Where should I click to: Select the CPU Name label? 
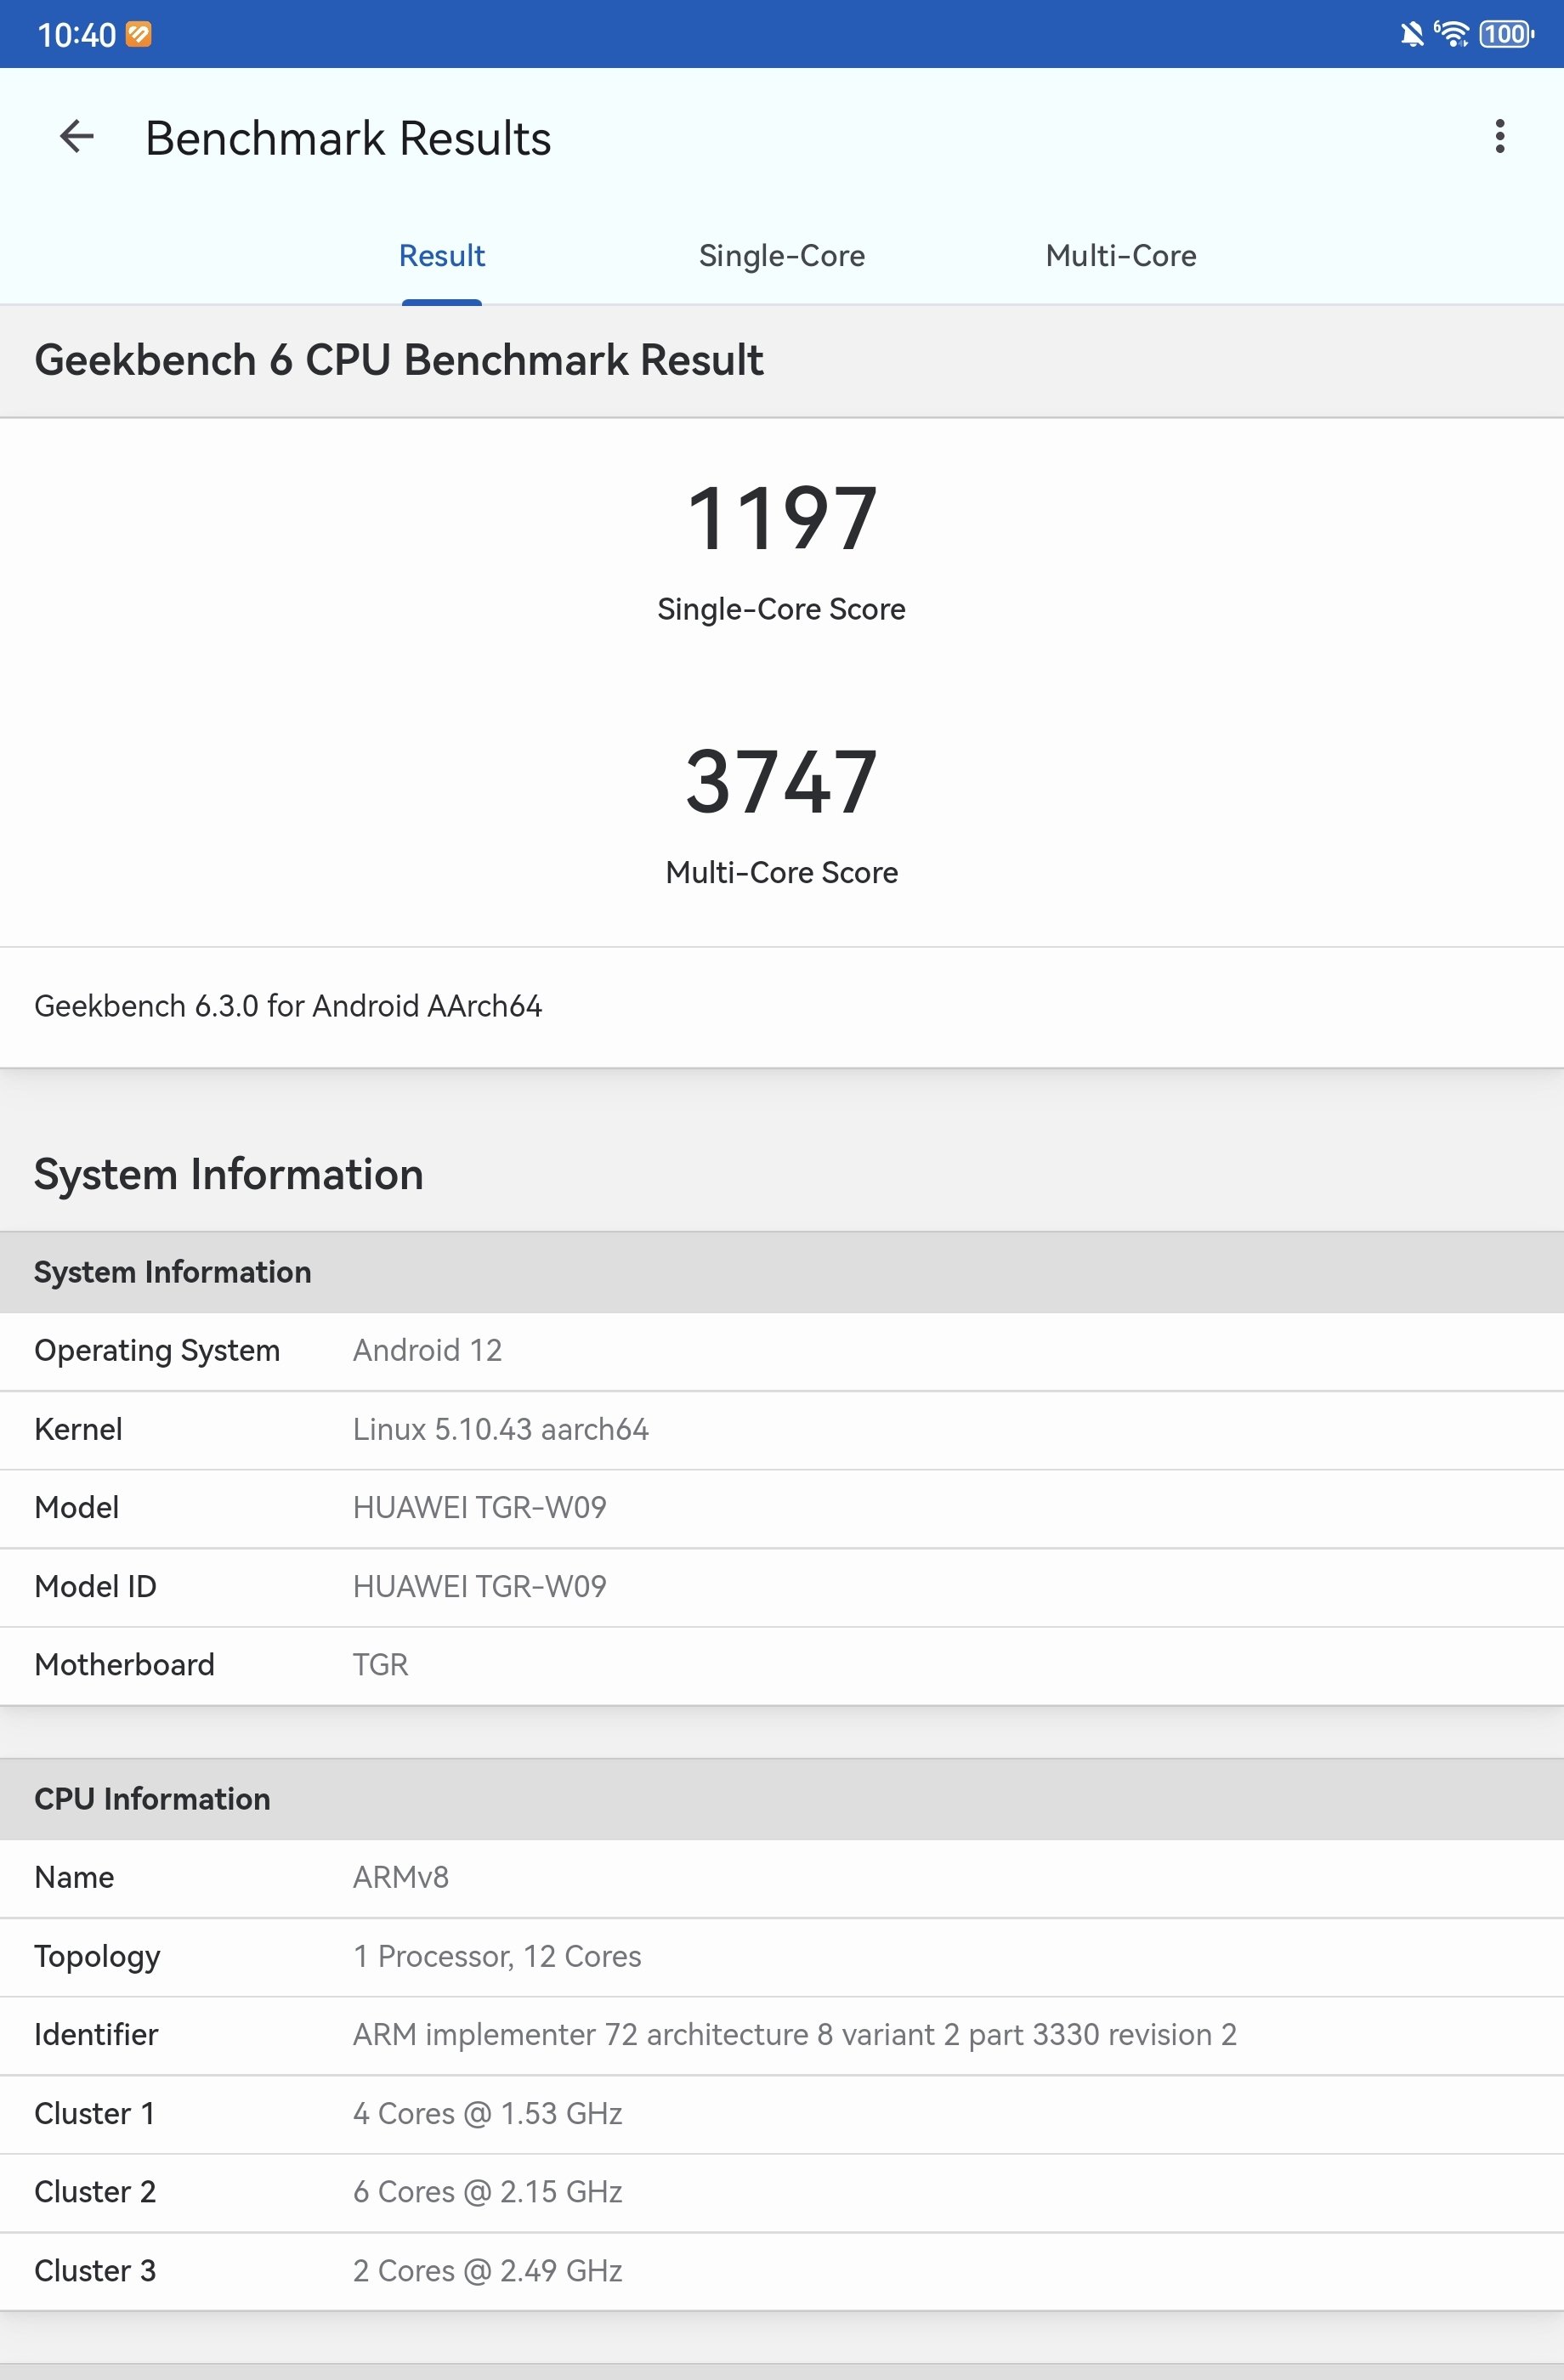(x=74, y=1878)
